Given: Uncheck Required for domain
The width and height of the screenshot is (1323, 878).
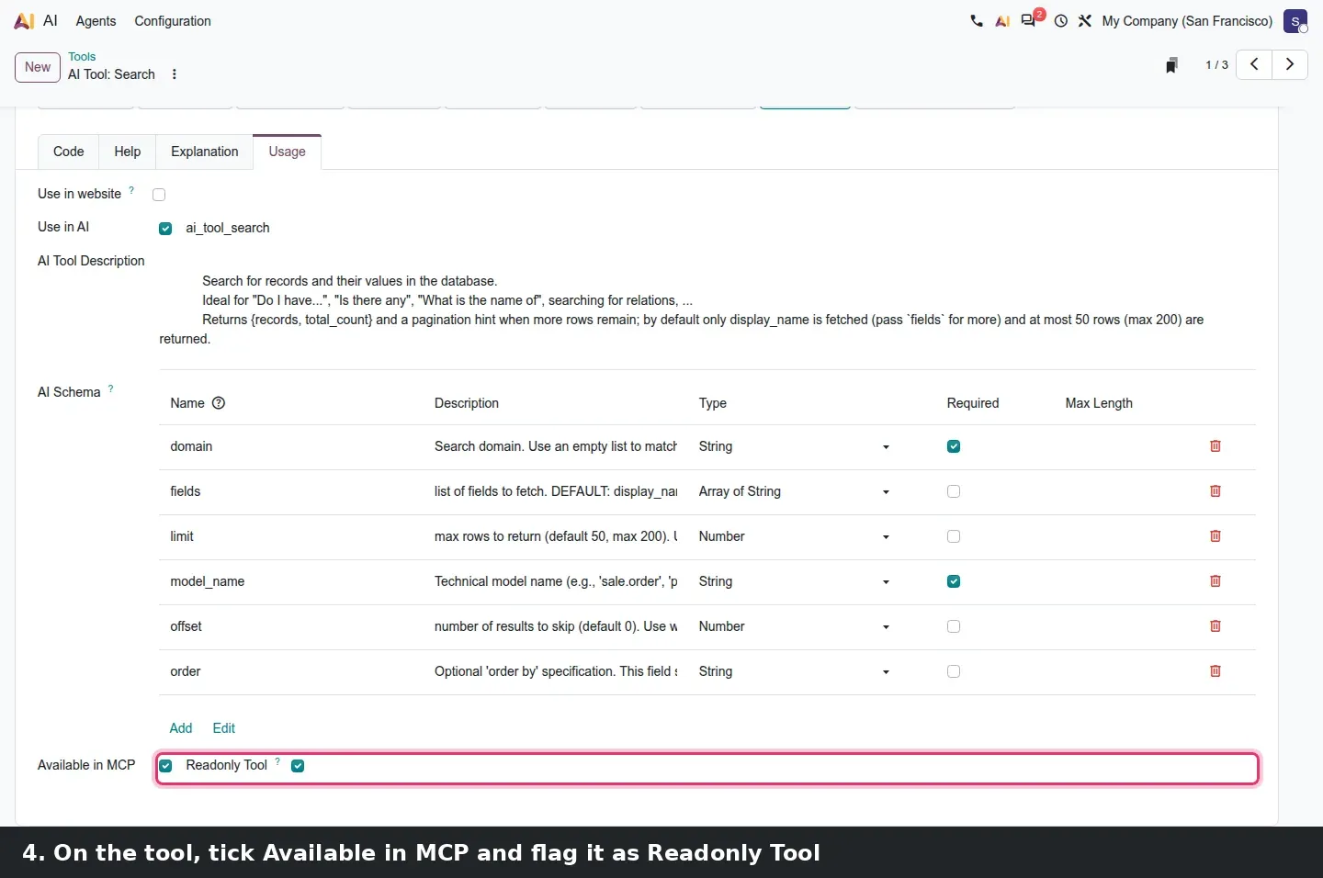Looking at the screenshot, I should (954, 446).
